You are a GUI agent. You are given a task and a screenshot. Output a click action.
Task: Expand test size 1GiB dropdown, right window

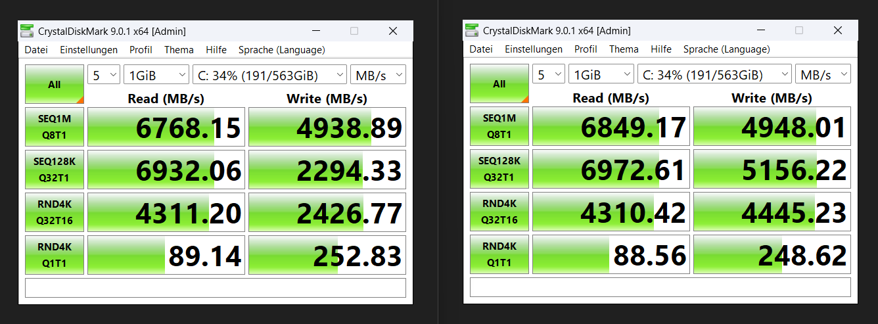(601, 74)
